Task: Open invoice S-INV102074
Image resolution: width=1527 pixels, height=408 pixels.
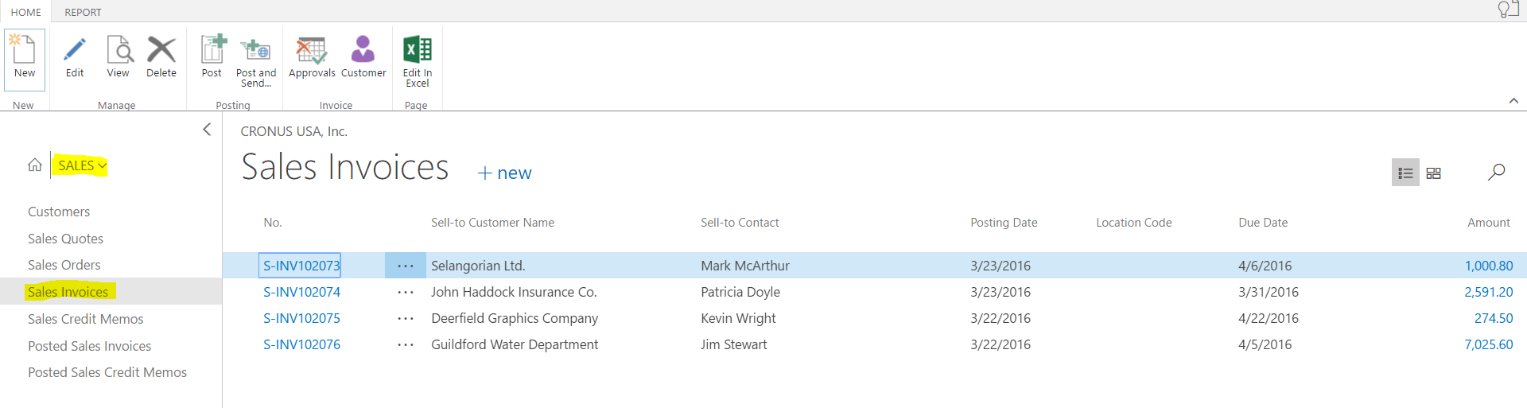Action: pos(301,292)
